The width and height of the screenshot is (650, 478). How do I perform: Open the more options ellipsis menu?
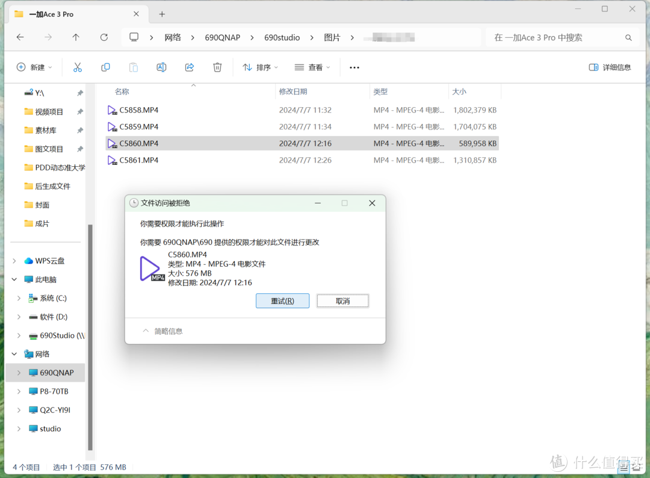(354, 67)
